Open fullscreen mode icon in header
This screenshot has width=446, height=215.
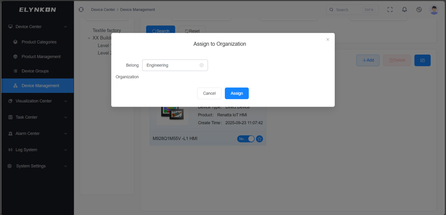390,10
